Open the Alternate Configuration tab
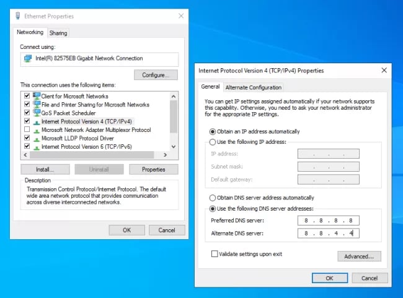Viewport: 403px width, 298px height. pos(254,87)
